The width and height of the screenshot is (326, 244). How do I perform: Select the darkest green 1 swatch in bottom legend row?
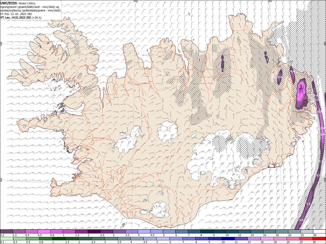click(59, 239)
